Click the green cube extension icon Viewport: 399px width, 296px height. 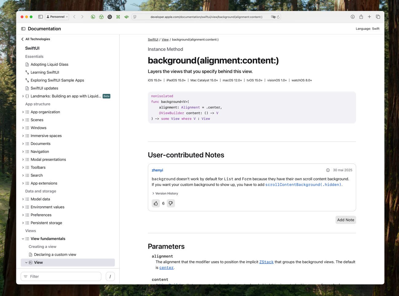[x=101, y=17]
